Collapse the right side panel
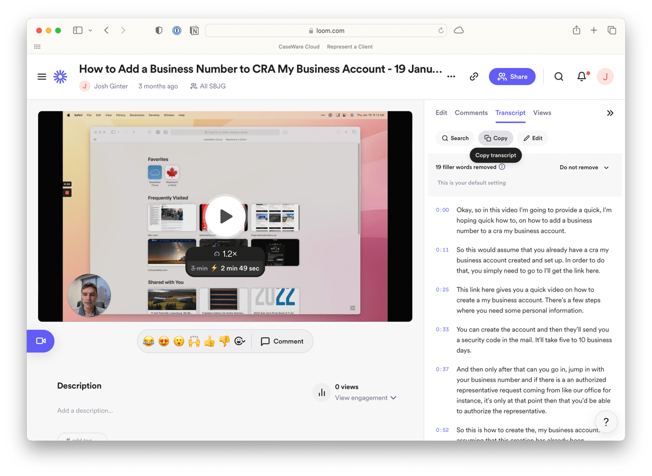Screen dimensions: 652x476 [610, 113]
